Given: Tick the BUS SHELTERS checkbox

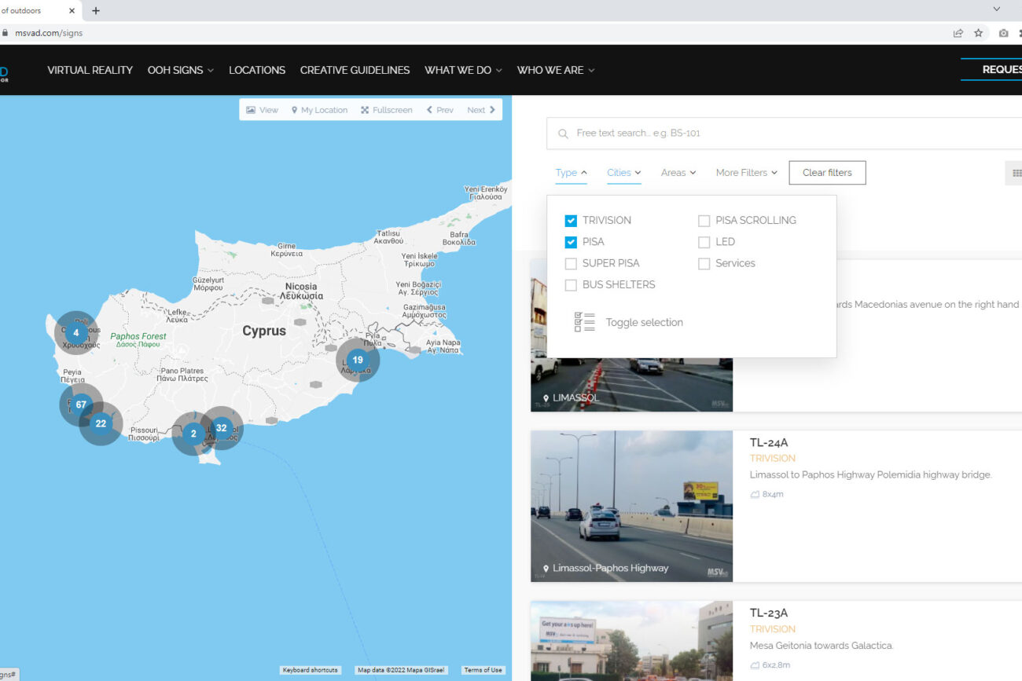Looking at the screenshot, I should coord(571,285).
